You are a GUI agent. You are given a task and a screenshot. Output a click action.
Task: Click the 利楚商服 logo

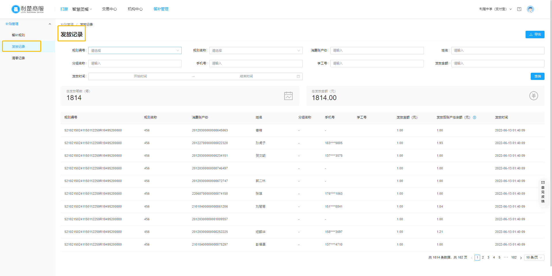pos(28,9)
